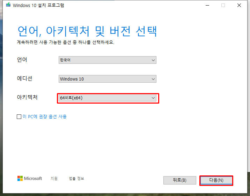Minimize the Windows 10 설치 프로그램 window
The width and height of the screenshot is (250, 196).
pos(207,5)
